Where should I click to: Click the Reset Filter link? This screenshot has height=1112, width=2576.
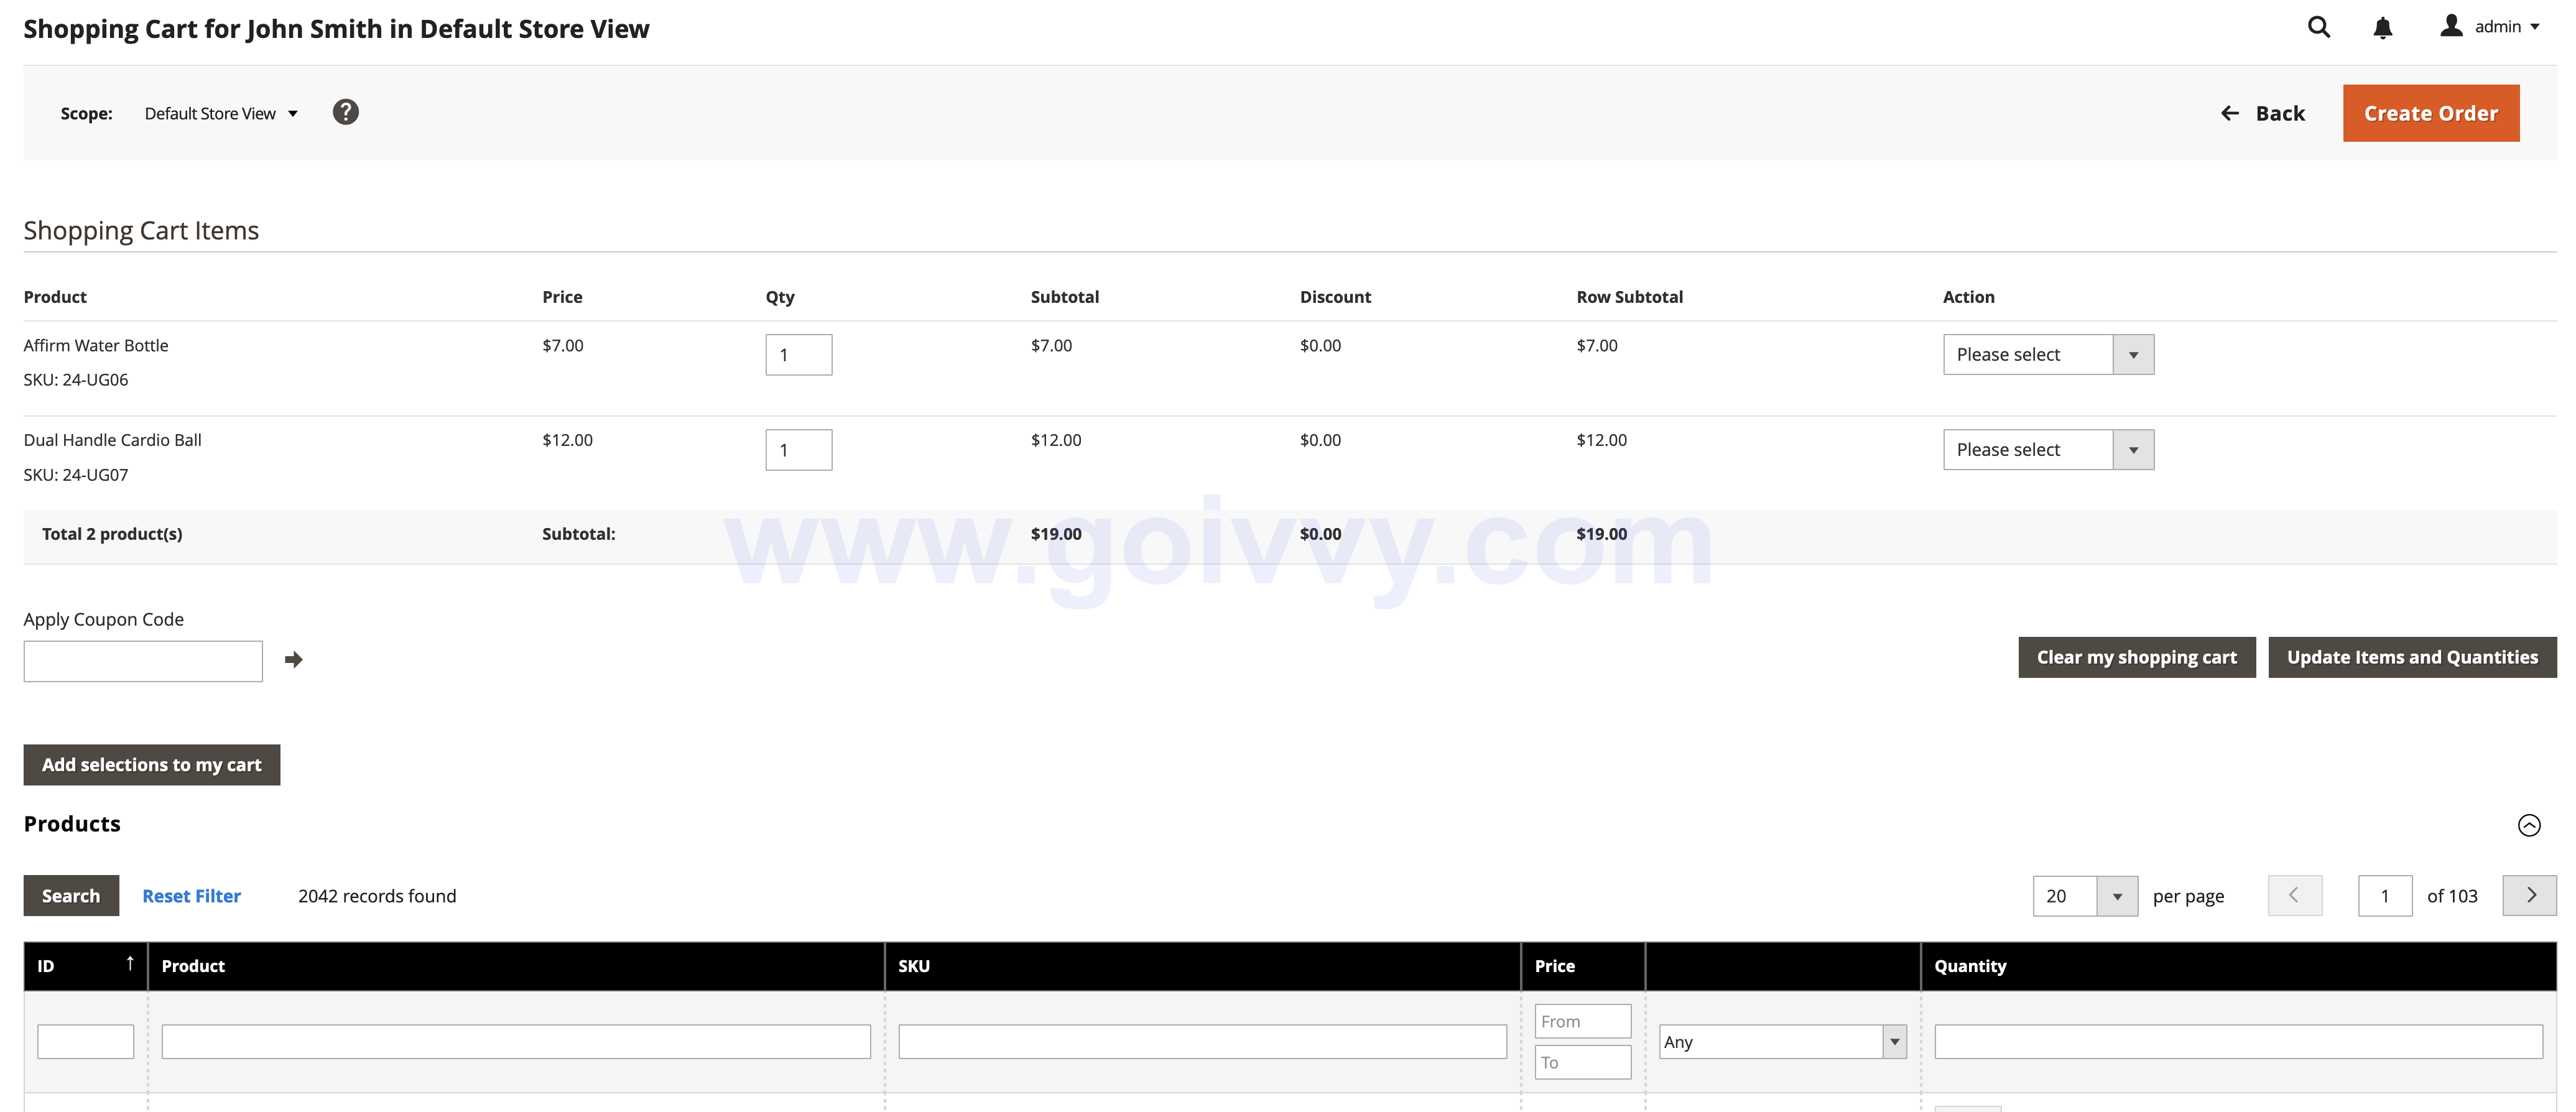[x=191, y=895]
